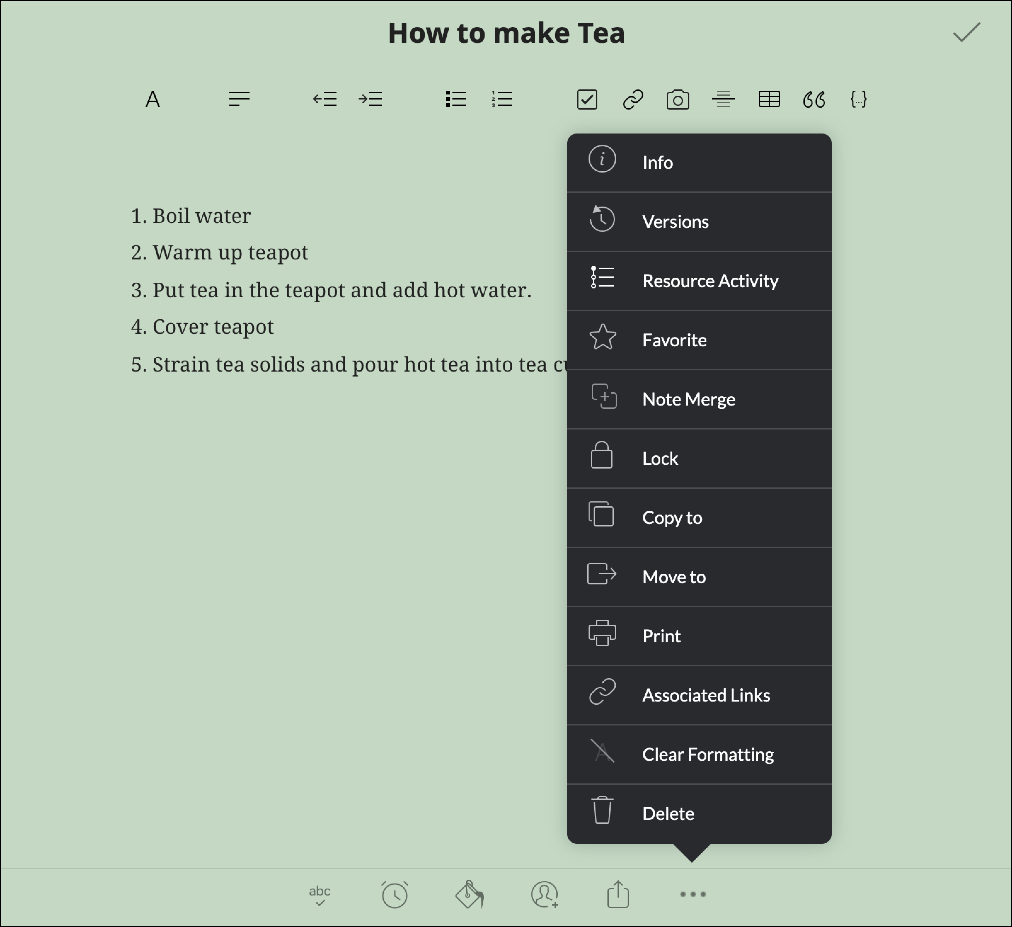1012x927 pixels.
Task: Open the text font style 'A' options
Action: [152, 99]
